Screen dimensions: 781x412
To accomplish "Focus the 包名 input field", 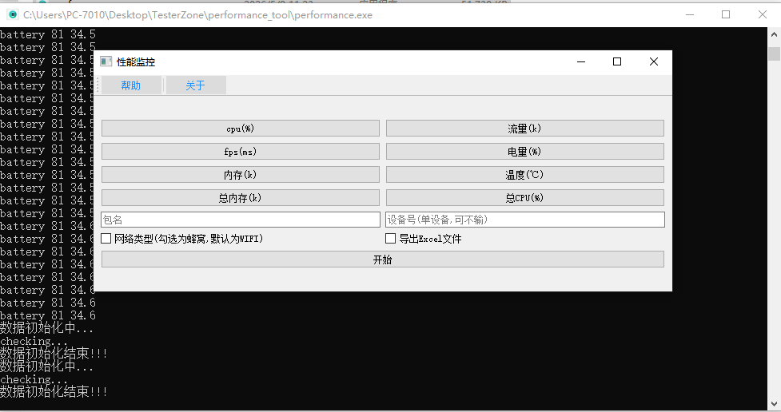I will point(241,220).
